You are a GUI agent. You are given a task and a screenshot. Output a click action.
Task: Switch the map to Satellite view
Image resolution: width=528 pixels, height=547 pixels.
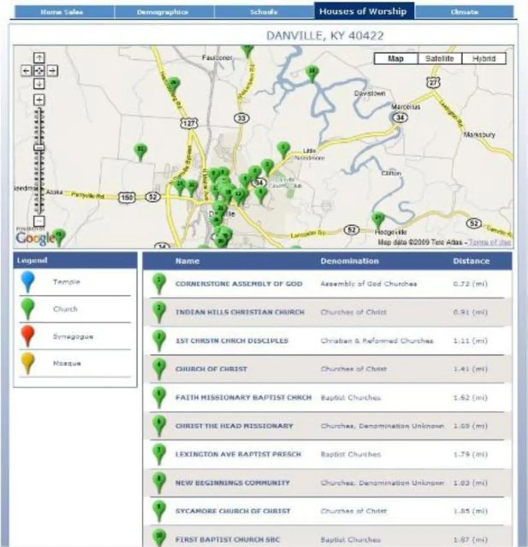click(x=439, y=58)
